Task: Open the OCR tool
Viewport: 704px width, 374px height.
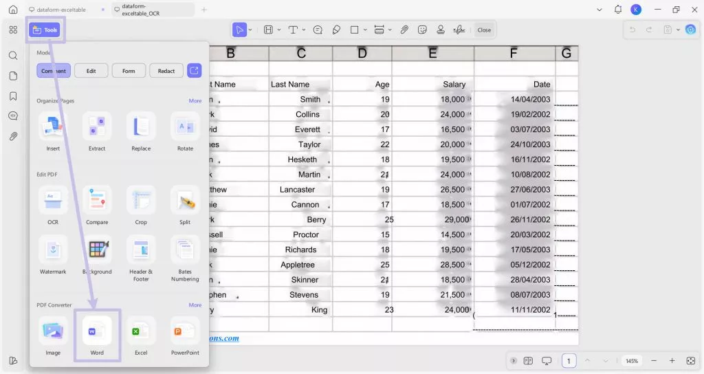Action: 53,205
